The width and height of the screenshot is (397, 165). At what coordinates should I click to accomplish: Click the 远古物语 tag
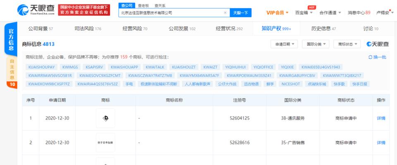pos(251,84)
